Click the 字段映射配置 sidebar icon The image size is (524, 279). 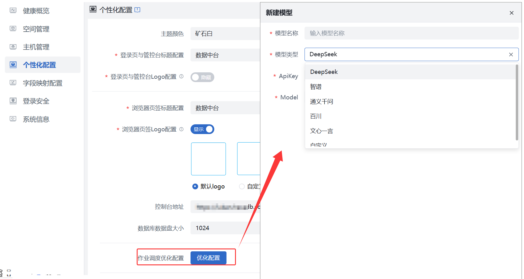pyautogui.click(x=13, y=83)
